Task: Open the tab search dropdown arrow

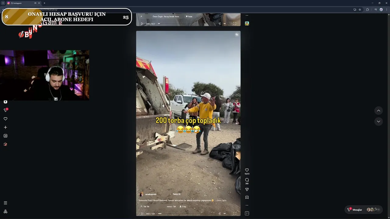Action: (3, 3)
